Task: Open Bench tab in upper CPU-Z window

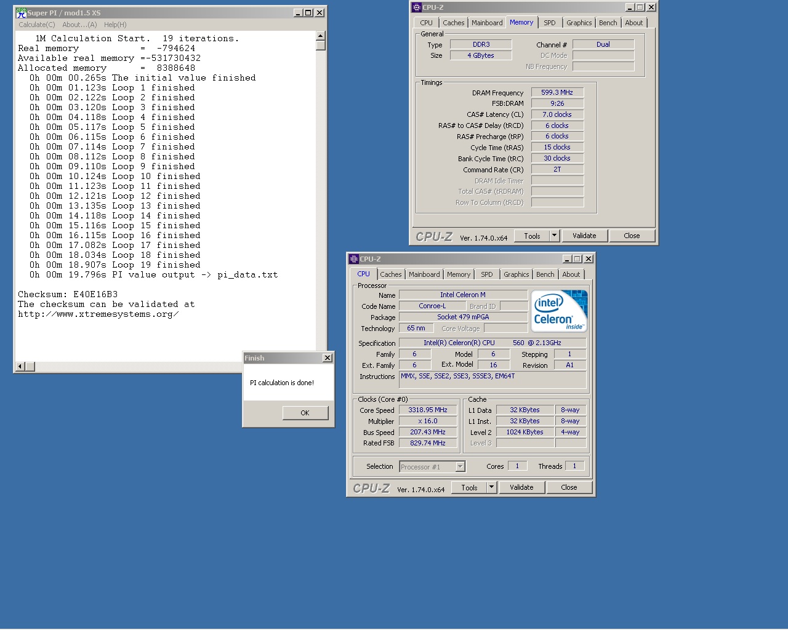Action: click(x=608, y=23)
